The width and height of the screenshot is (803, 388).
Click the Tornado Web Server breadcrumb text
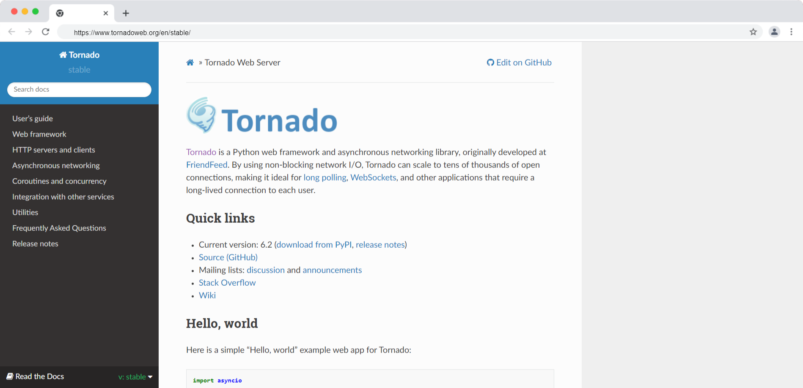[242, 63]
